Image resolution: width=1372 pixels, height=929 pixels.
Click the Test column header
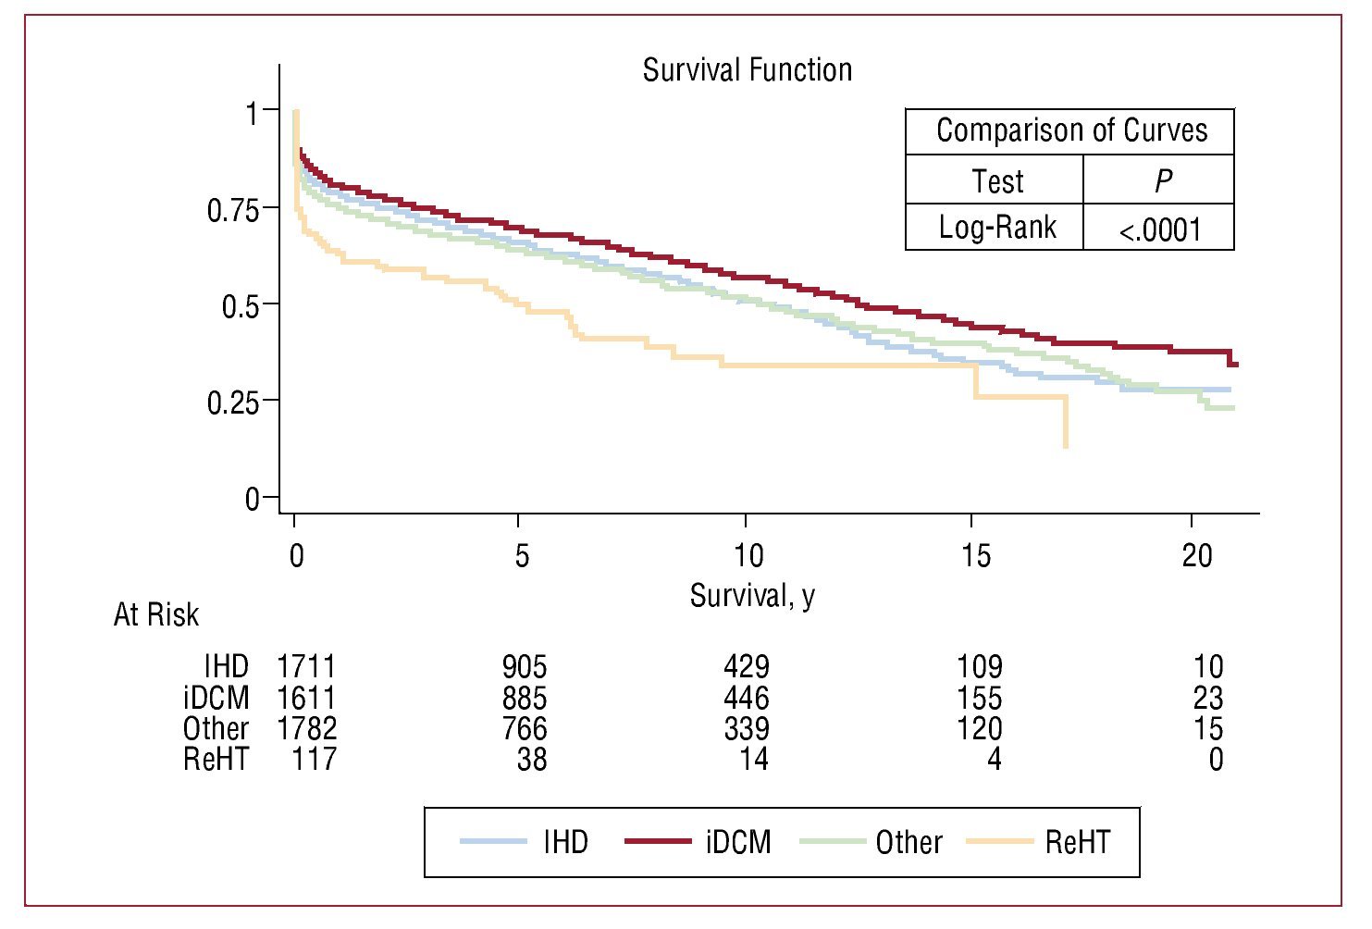(x=997, y=181)
